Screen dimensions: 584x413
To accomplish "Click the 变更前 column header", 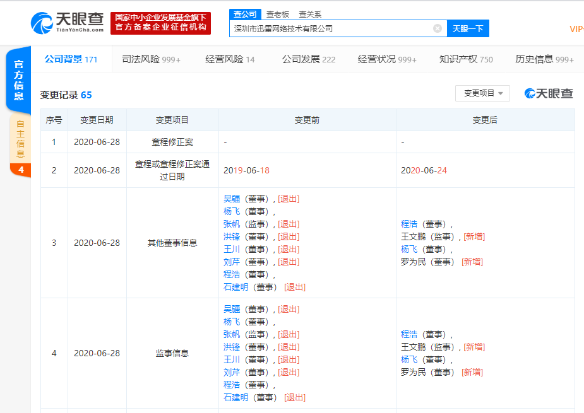I will coord(307,120).
